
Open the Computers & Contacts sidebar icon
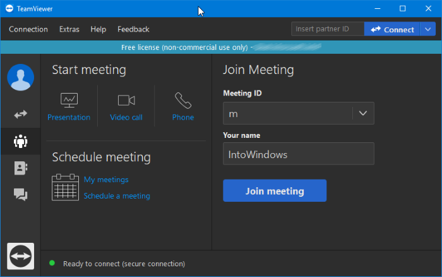[20, 168]
